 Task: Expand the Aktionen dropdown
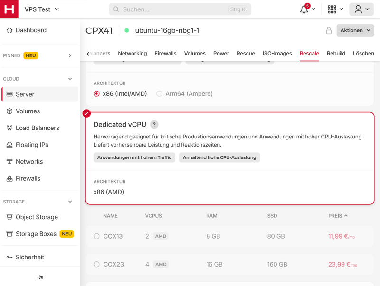tap(355, 30)
